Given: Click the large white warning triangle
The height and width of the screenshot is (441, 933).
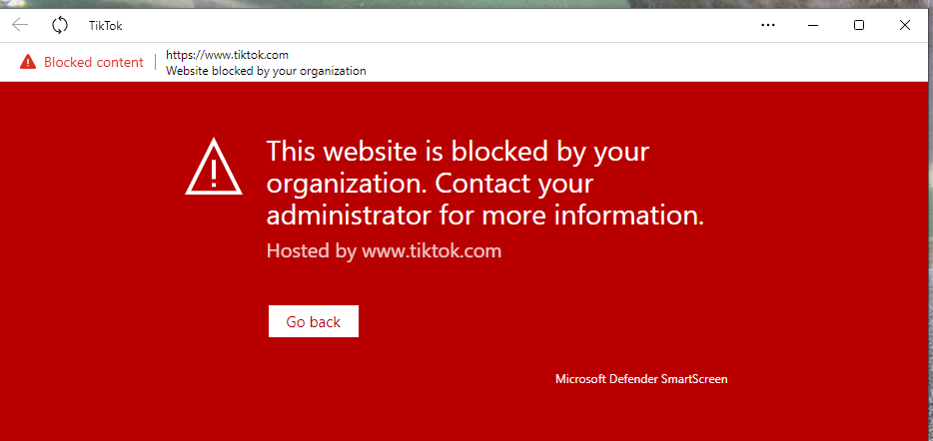Looking at the screenshot, I should 213,167.
